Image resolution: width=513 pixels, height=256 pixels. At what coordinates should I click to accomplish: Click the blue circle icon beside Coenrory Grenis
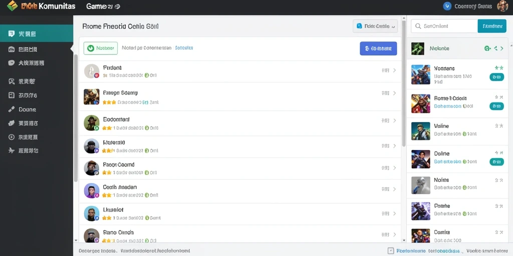point(446,6)
